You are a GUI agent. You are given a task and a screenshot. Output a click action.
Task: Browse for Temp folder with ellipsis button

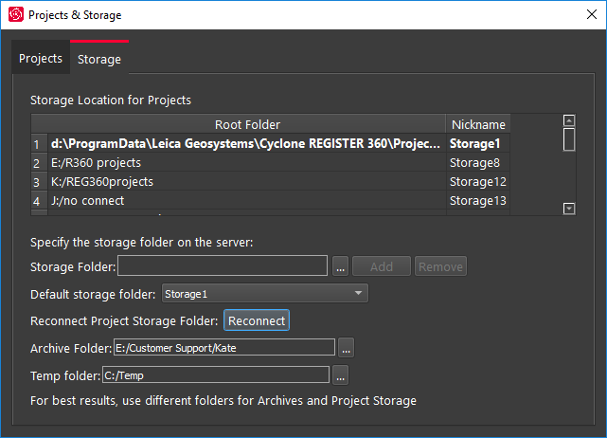pyautogui.click(x=341, y=374)
